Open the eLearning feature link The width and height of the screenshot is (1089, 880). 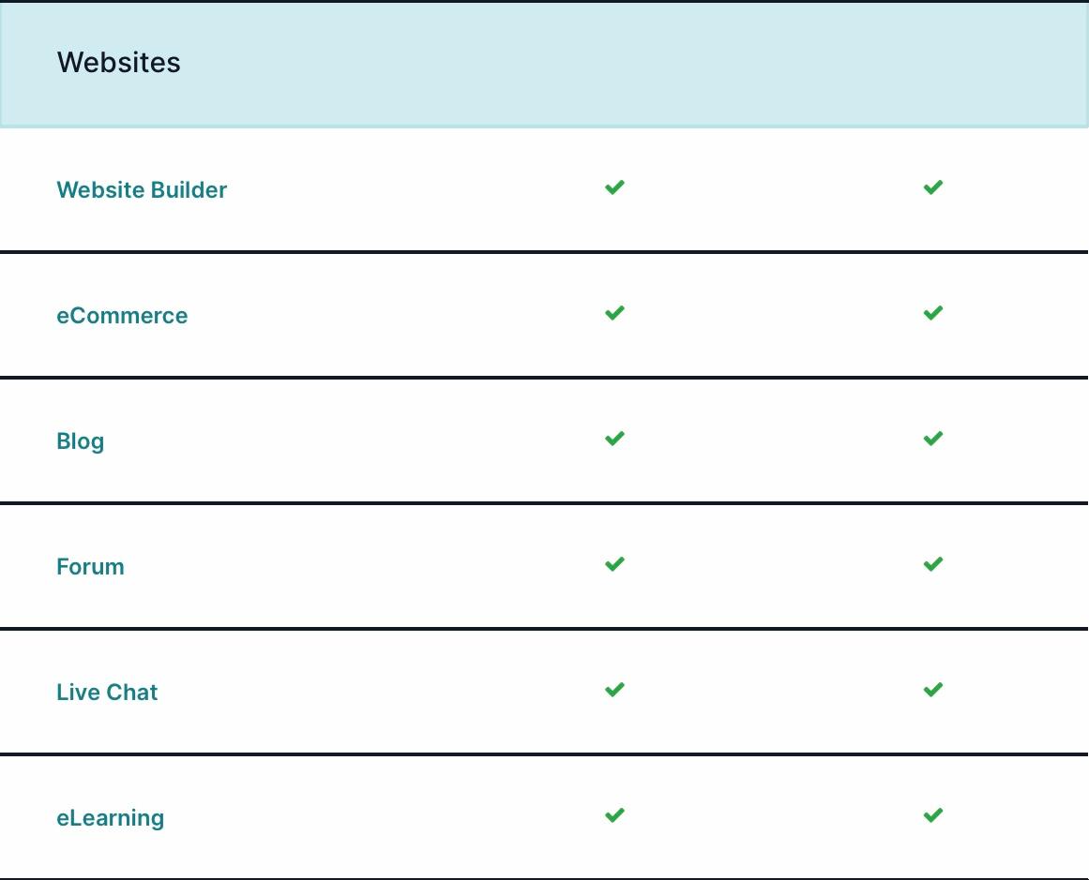coord(111,817)
